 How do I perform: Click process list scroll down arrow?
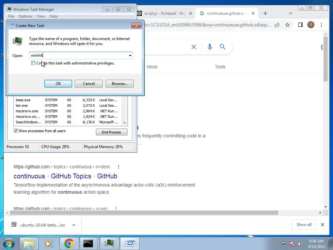[x=125, y=123]
